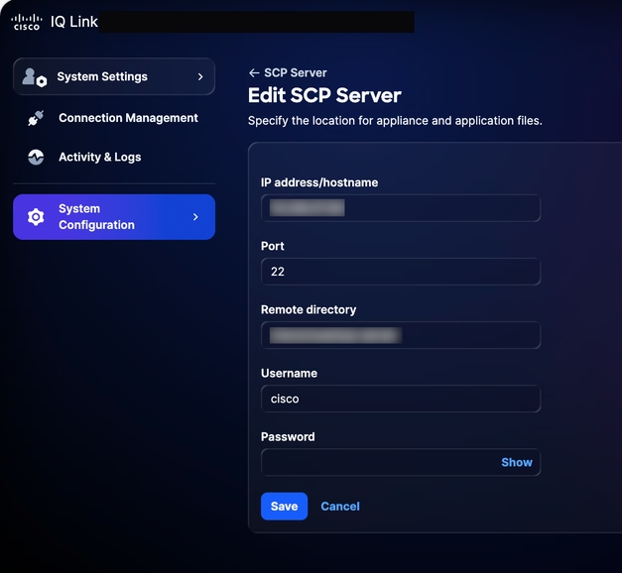Focus the Username field containing cisco
Image resolution: width=622 pixels, height=573 pixels.
[401, 399]
